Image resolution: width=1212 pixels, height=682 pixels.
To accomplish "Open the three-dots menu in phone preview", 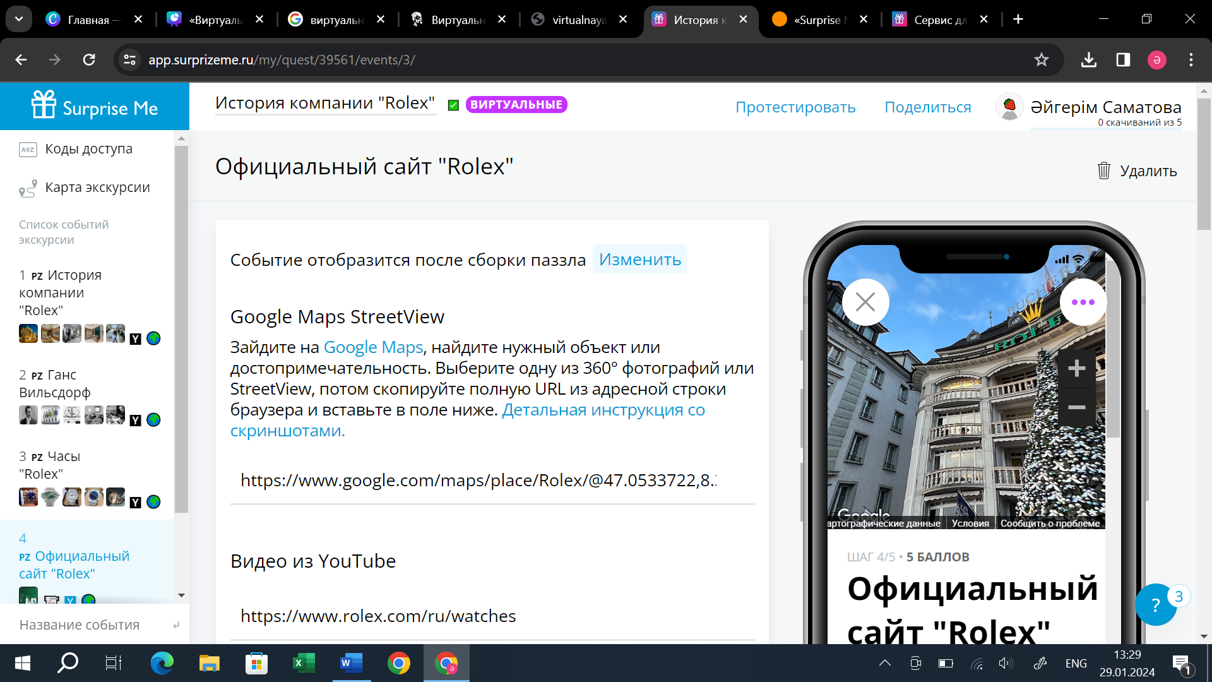I will 1083,302.
